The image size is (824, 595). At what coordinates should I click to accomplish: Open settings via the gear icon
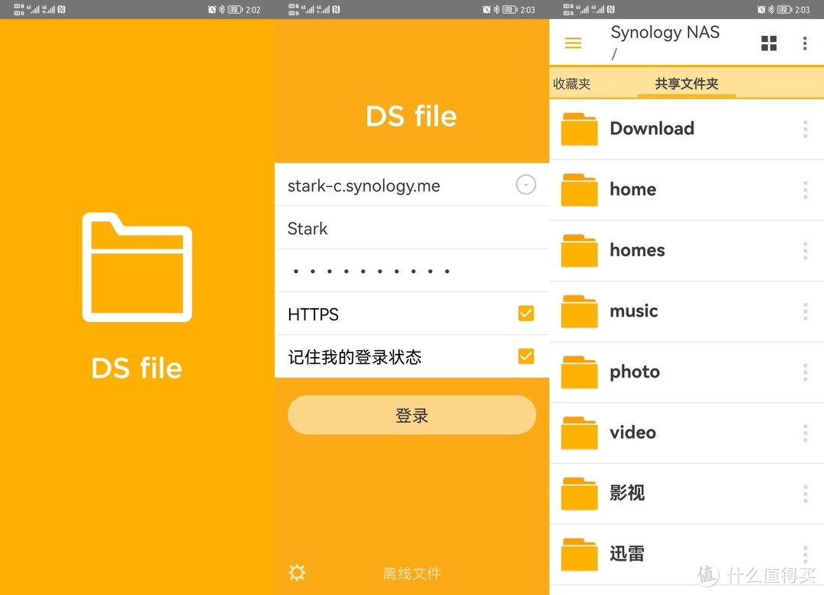297,573
